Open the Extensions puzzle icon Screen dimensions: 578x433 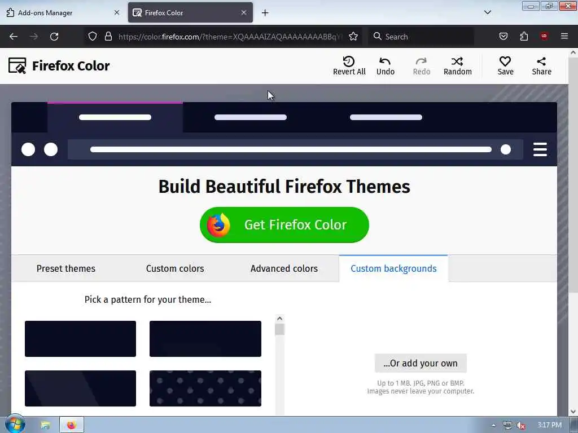[524, 36]
